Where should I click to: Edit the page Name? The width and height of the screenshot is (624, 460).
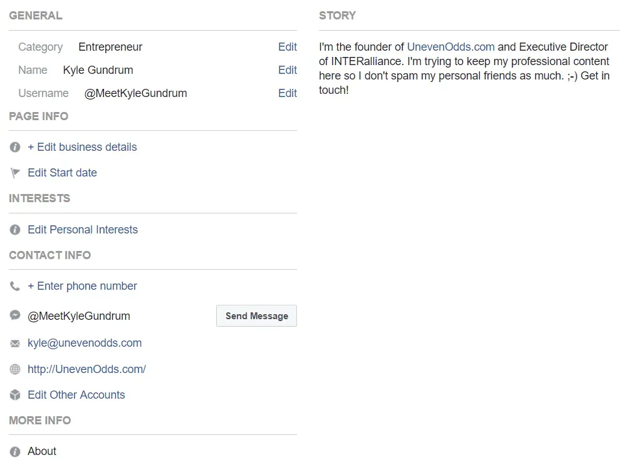(288, 69)
